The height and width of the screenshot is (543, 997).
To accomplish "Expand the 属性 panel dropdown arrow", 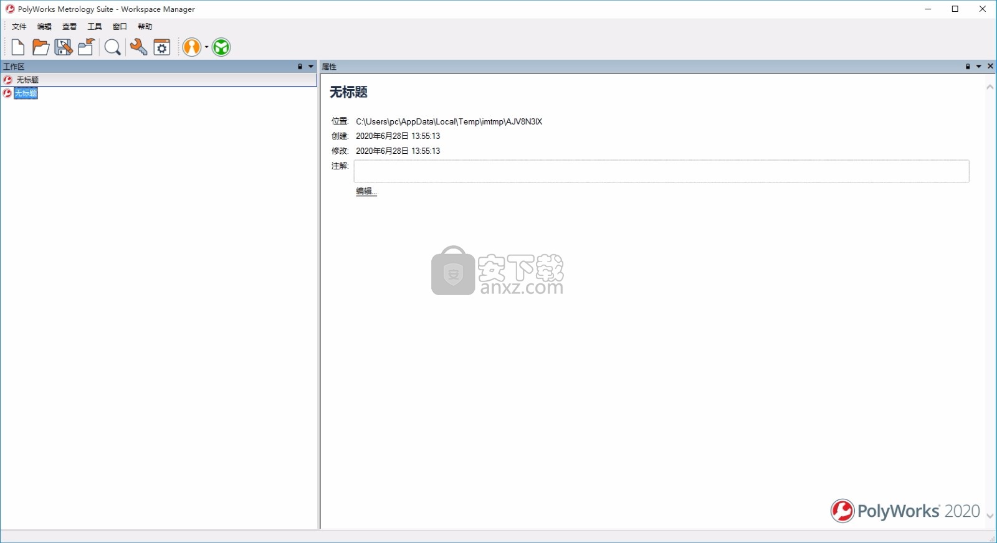I will (978, 67).
